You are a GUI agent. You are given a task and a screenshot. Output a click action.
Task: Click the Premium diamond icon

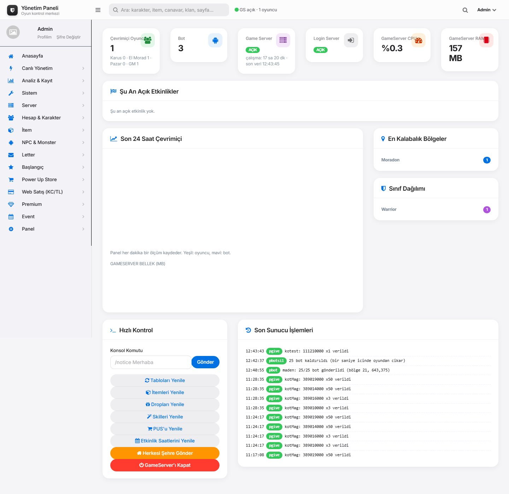pos(11,204)
